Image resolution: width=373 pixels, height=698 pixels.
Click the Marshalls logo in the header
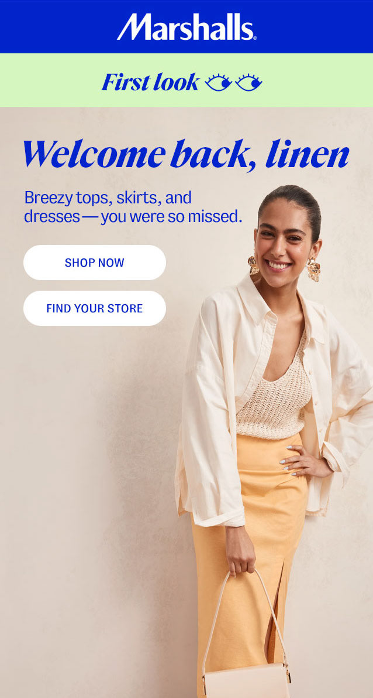tap(186, 27)
